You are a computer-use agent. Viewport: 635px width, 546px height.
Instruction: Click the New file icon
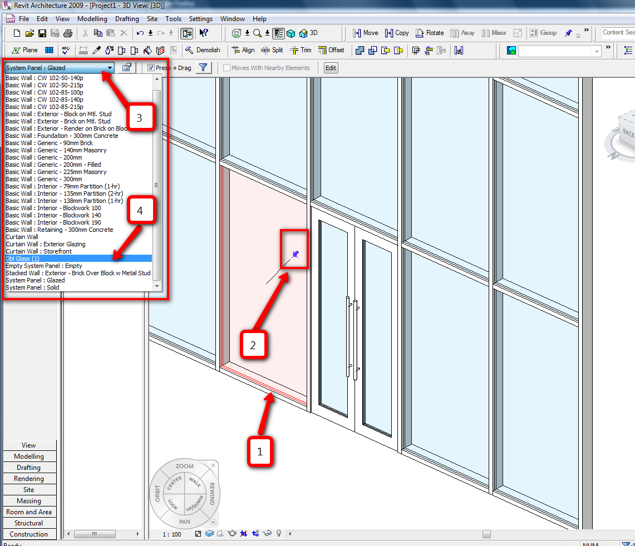click(x=17, y=33)
